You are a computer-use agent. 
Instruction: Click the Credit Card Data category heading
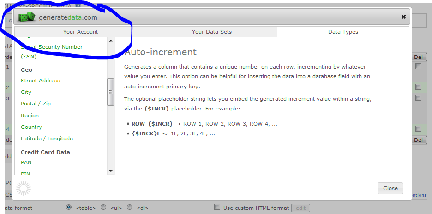[45, 152]
